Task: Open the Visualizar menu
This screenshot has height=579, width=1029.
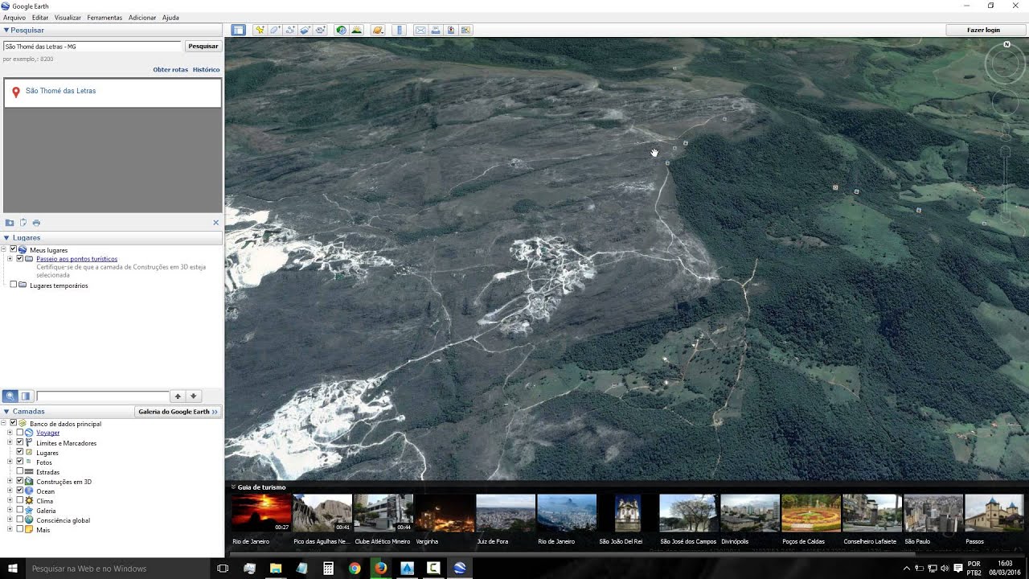Action: coord(68,17)
